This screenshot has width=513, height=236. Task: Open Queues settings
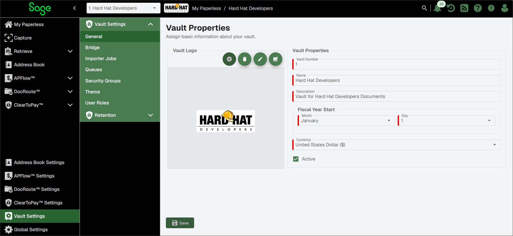pyautogui.click(x=120, y=70)
